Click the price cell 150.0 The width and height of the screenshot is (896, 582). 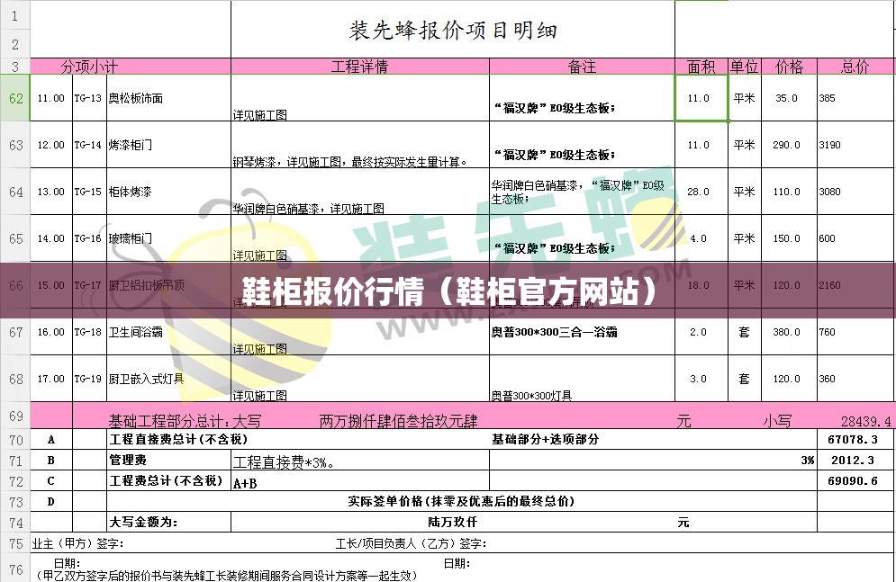click(x=789, y=238)
